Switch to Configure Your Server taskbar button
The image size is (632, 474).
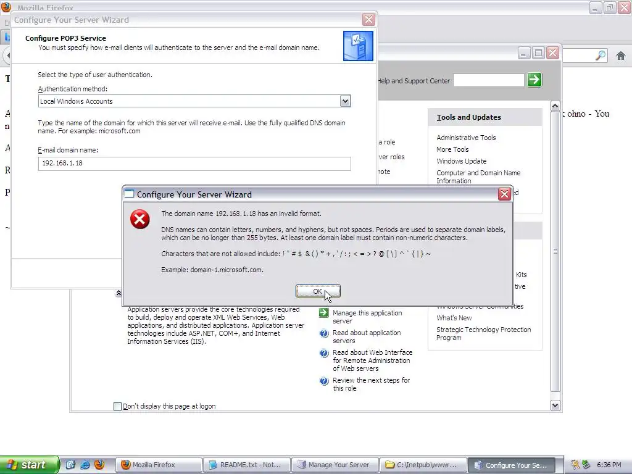pos(511,465)
